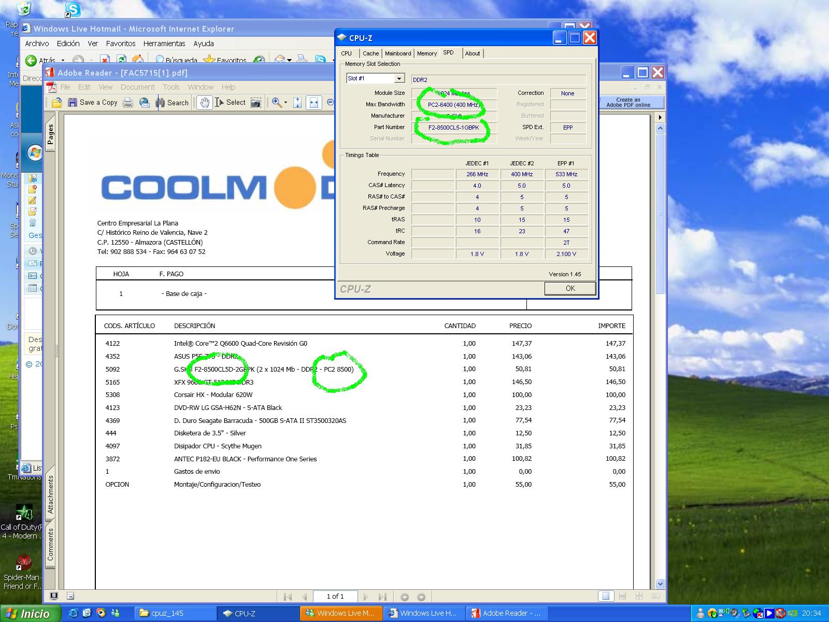Select the Zoom In magnifier tool
The height and width of the screenshot is (622, 829).
coord(277,103)
